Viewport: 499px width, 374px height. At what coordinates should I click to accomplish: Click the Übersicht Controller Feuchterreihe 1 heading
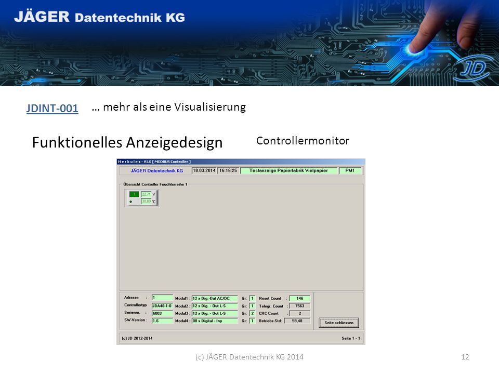[155, 184]
